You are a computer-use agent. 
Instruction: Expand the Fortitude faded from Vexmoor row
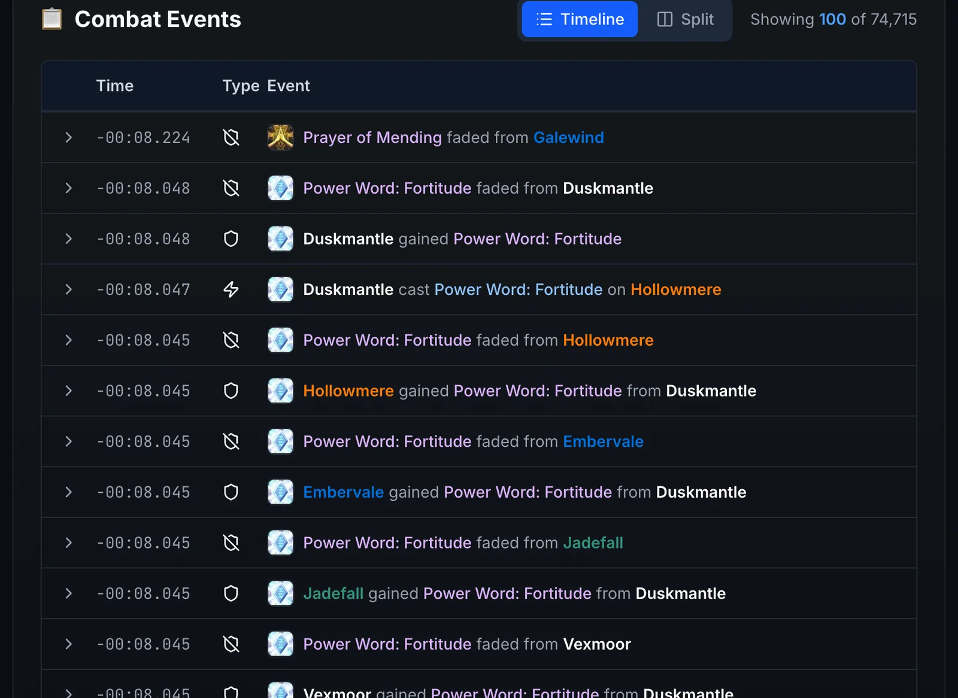tap(68, 644)
